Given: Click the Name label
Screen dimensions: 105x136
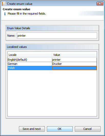Looking at the screenshot, I should point(11,36).
